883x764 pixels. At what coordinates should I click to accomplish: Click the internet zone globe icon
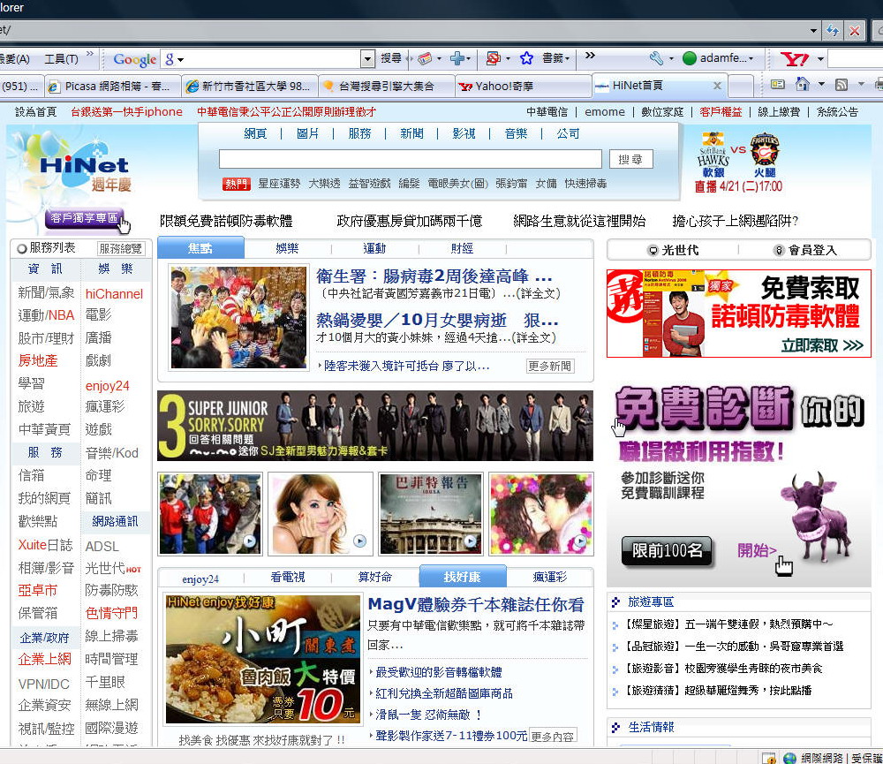[x=789, y=759]
